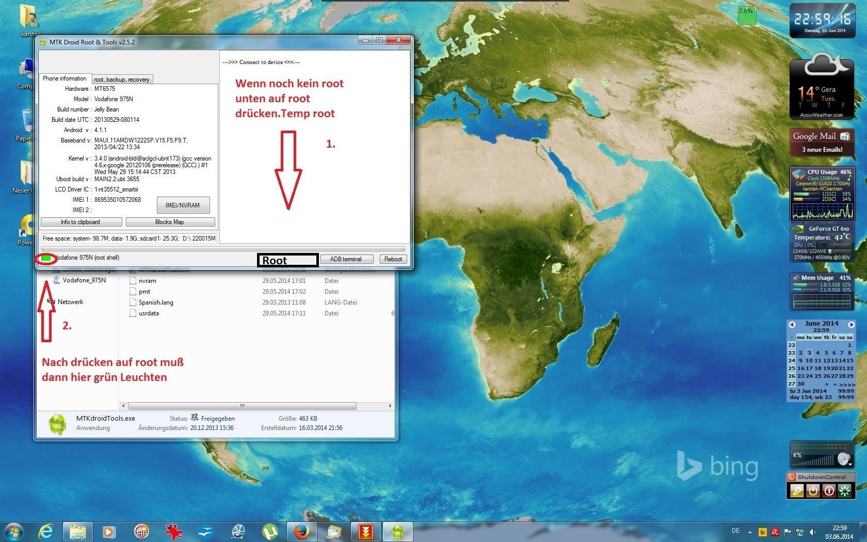Click MTKdroidTools.exe Android icon in details pane

(57, 424)
